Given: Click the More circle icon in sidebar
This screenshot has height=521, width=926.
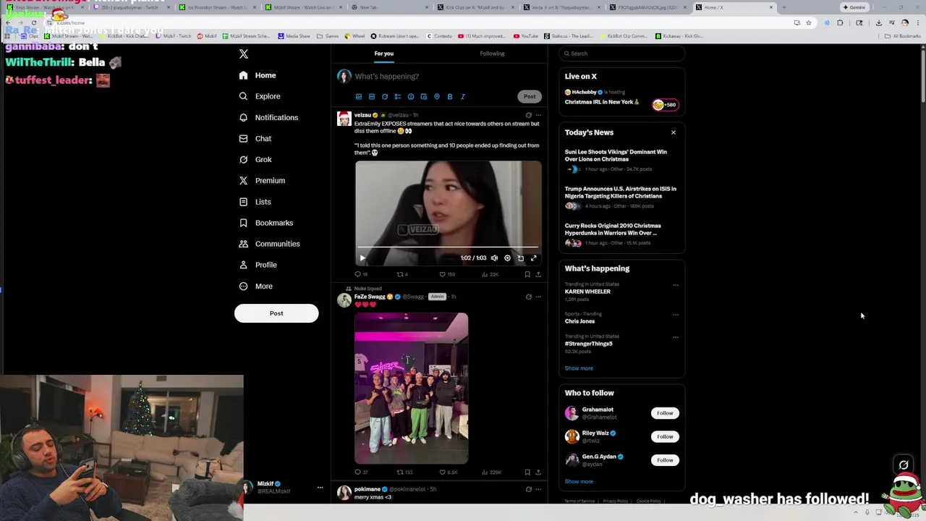Looking at the screenshot, I should coord(243,286).
